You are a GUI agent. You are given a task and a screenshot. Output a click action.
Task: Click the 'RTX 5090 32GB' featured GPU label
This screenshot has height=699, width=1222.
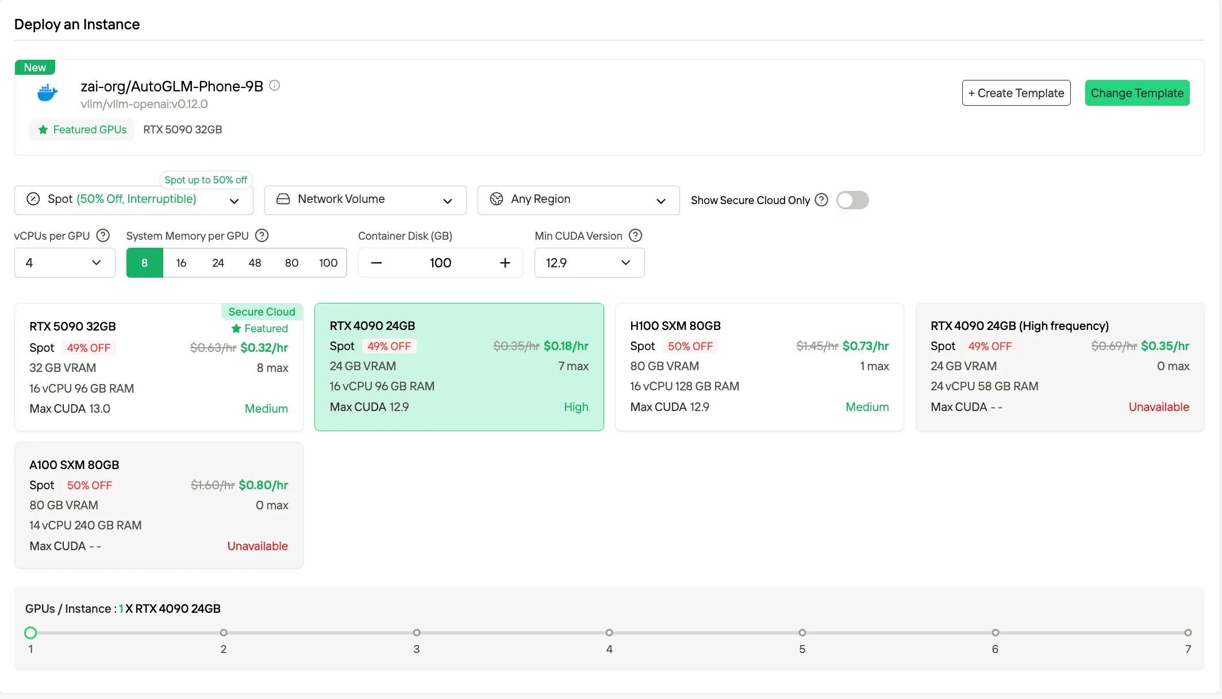[x=183, y=130]
